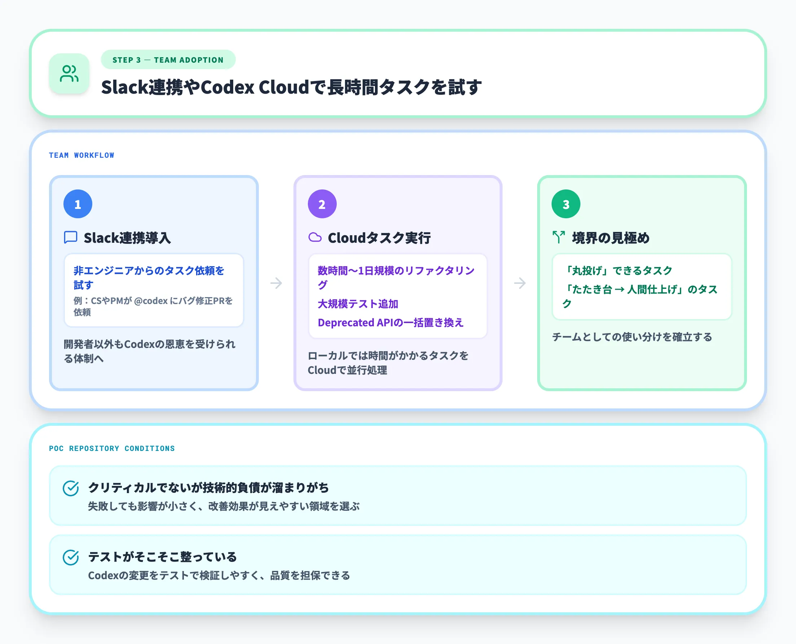This screenshot has width=796, height=644.
Task: Toggle the checkmark beside テストがそこそこ整っている
Action: tap(71, 556)
